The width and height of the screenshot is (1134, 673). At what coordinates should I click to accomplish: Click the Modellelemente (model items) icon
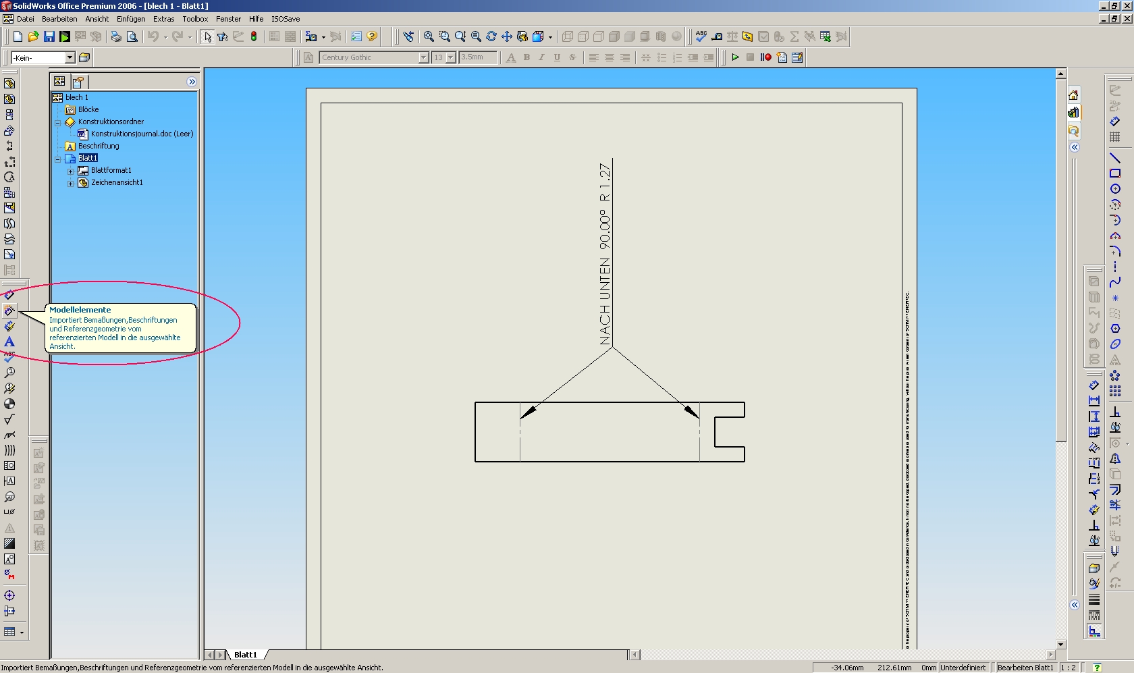point(9,311)
